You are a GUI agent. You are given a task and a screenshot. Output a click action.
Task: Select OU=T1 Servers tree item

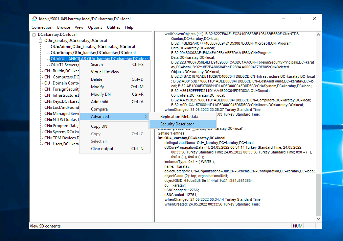[x=65, y=65]
